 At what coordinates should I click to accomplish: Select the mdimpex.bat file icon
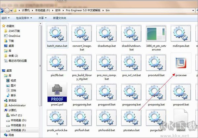click(x=181, y=33)
